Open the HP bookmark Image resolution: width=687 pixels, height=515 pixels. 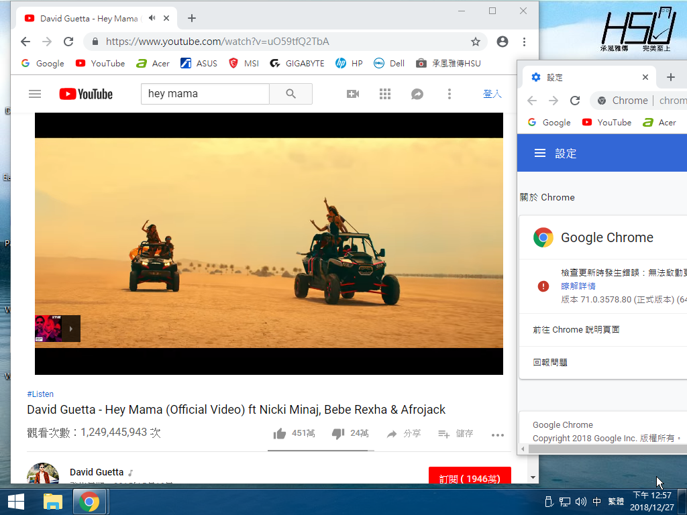point(349,64)
